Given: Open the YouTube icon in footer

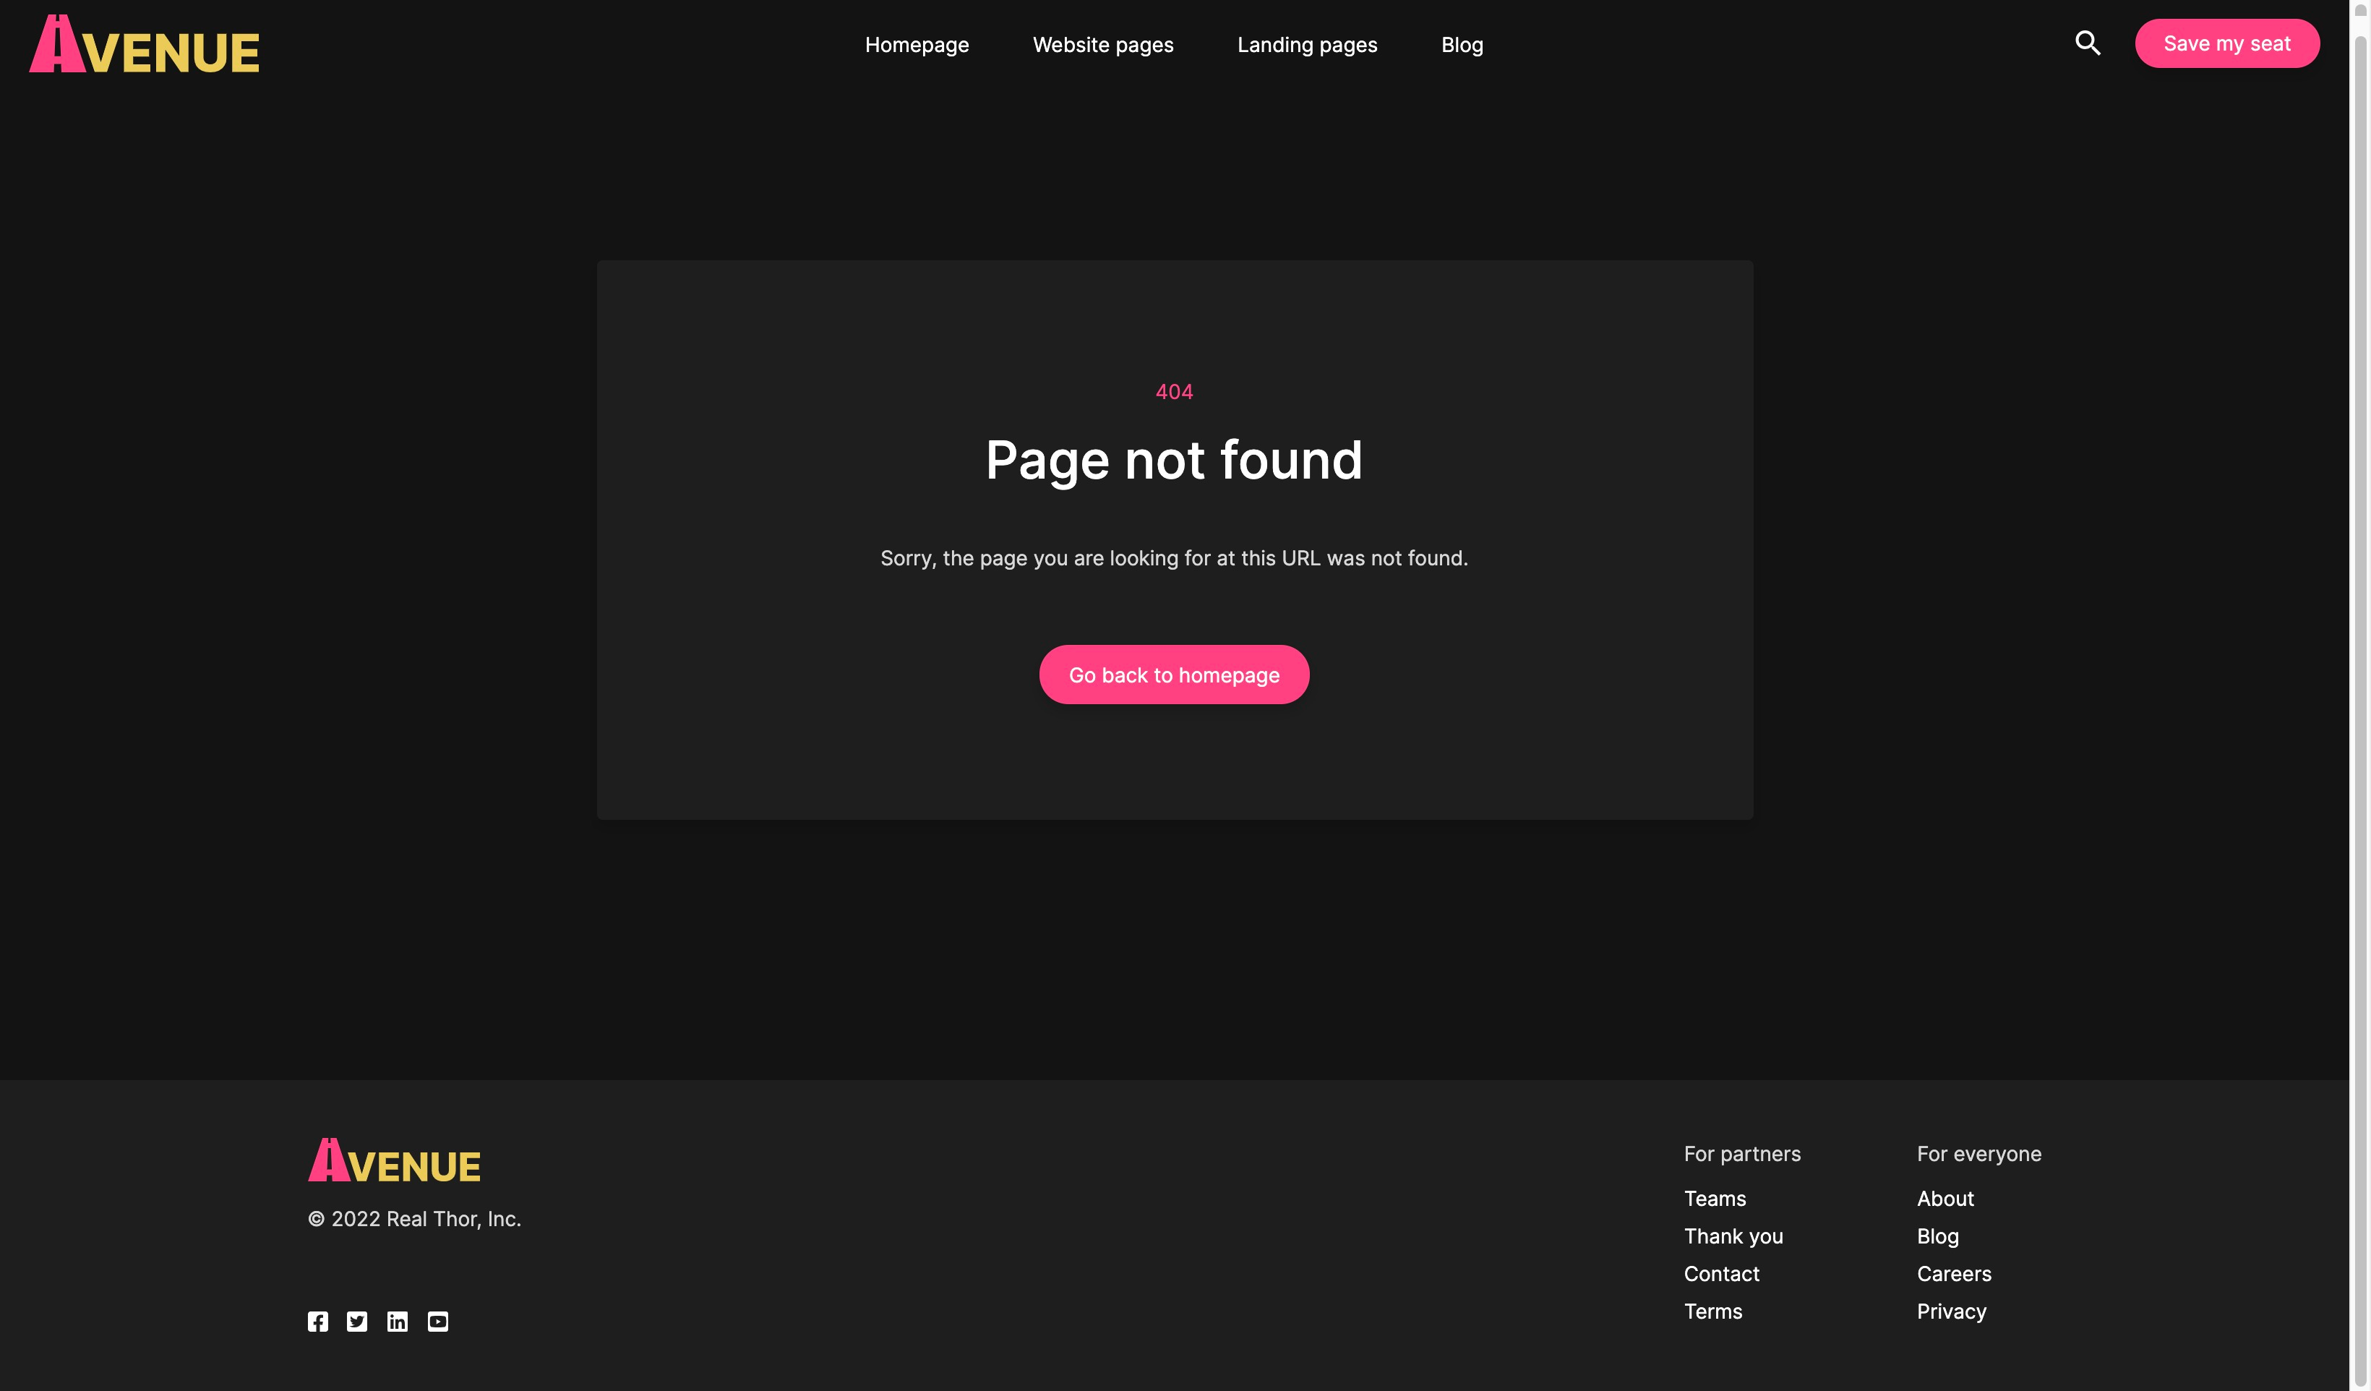Looking at the screenshot, I should click(x=437, y=1322).
